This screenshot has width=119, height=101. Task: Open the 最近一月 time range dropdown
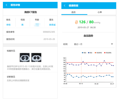[x=88, y=44]
